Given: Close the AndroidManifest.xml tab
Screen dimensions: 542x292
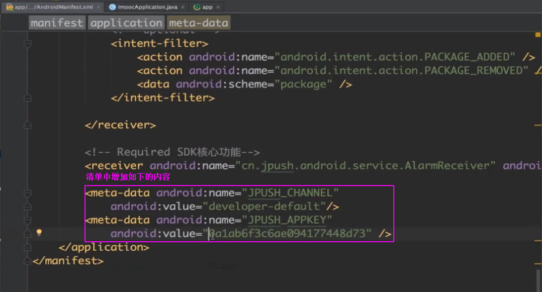Looking at the screenshot, I should [98, 7].
